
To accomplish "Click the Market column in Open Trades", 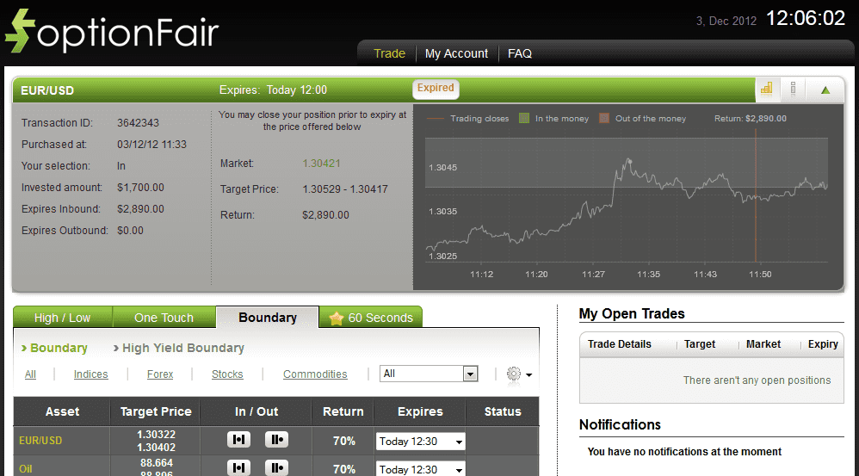I will pos(763,344).
